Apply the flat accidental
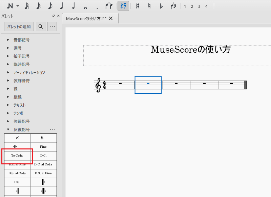Viewport: 271px width, 197px height. (x=161, y=6)
